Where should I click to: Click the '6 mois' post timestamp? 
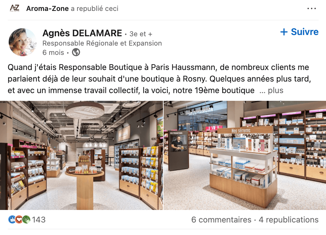pos(53,53)
